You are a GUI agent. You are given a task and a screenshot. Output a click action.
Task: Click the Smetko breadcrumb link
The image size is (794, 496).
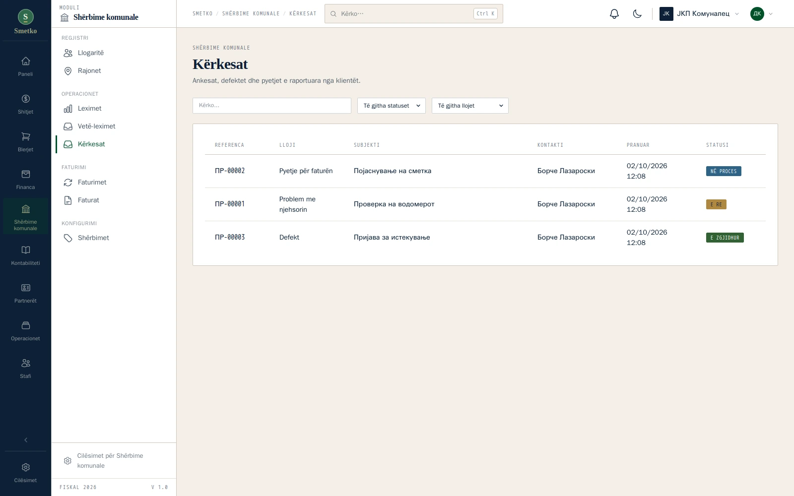click(202, 14)
